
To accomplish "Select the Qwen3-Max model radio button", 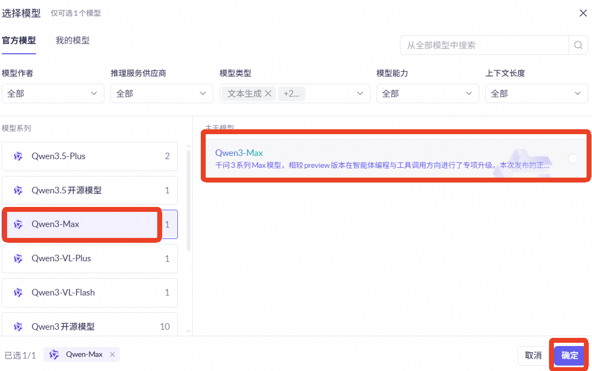I will click(573, 159).
